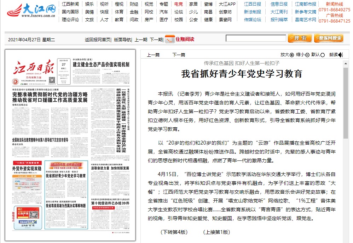Click the 搜报网搜索 button
353x243 pixels.
[329, 38]
